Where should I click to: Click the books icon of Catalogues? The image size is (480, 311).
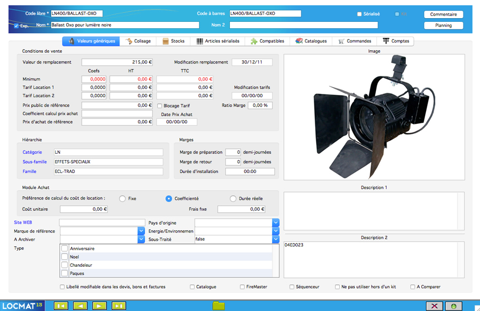point(299,41)
